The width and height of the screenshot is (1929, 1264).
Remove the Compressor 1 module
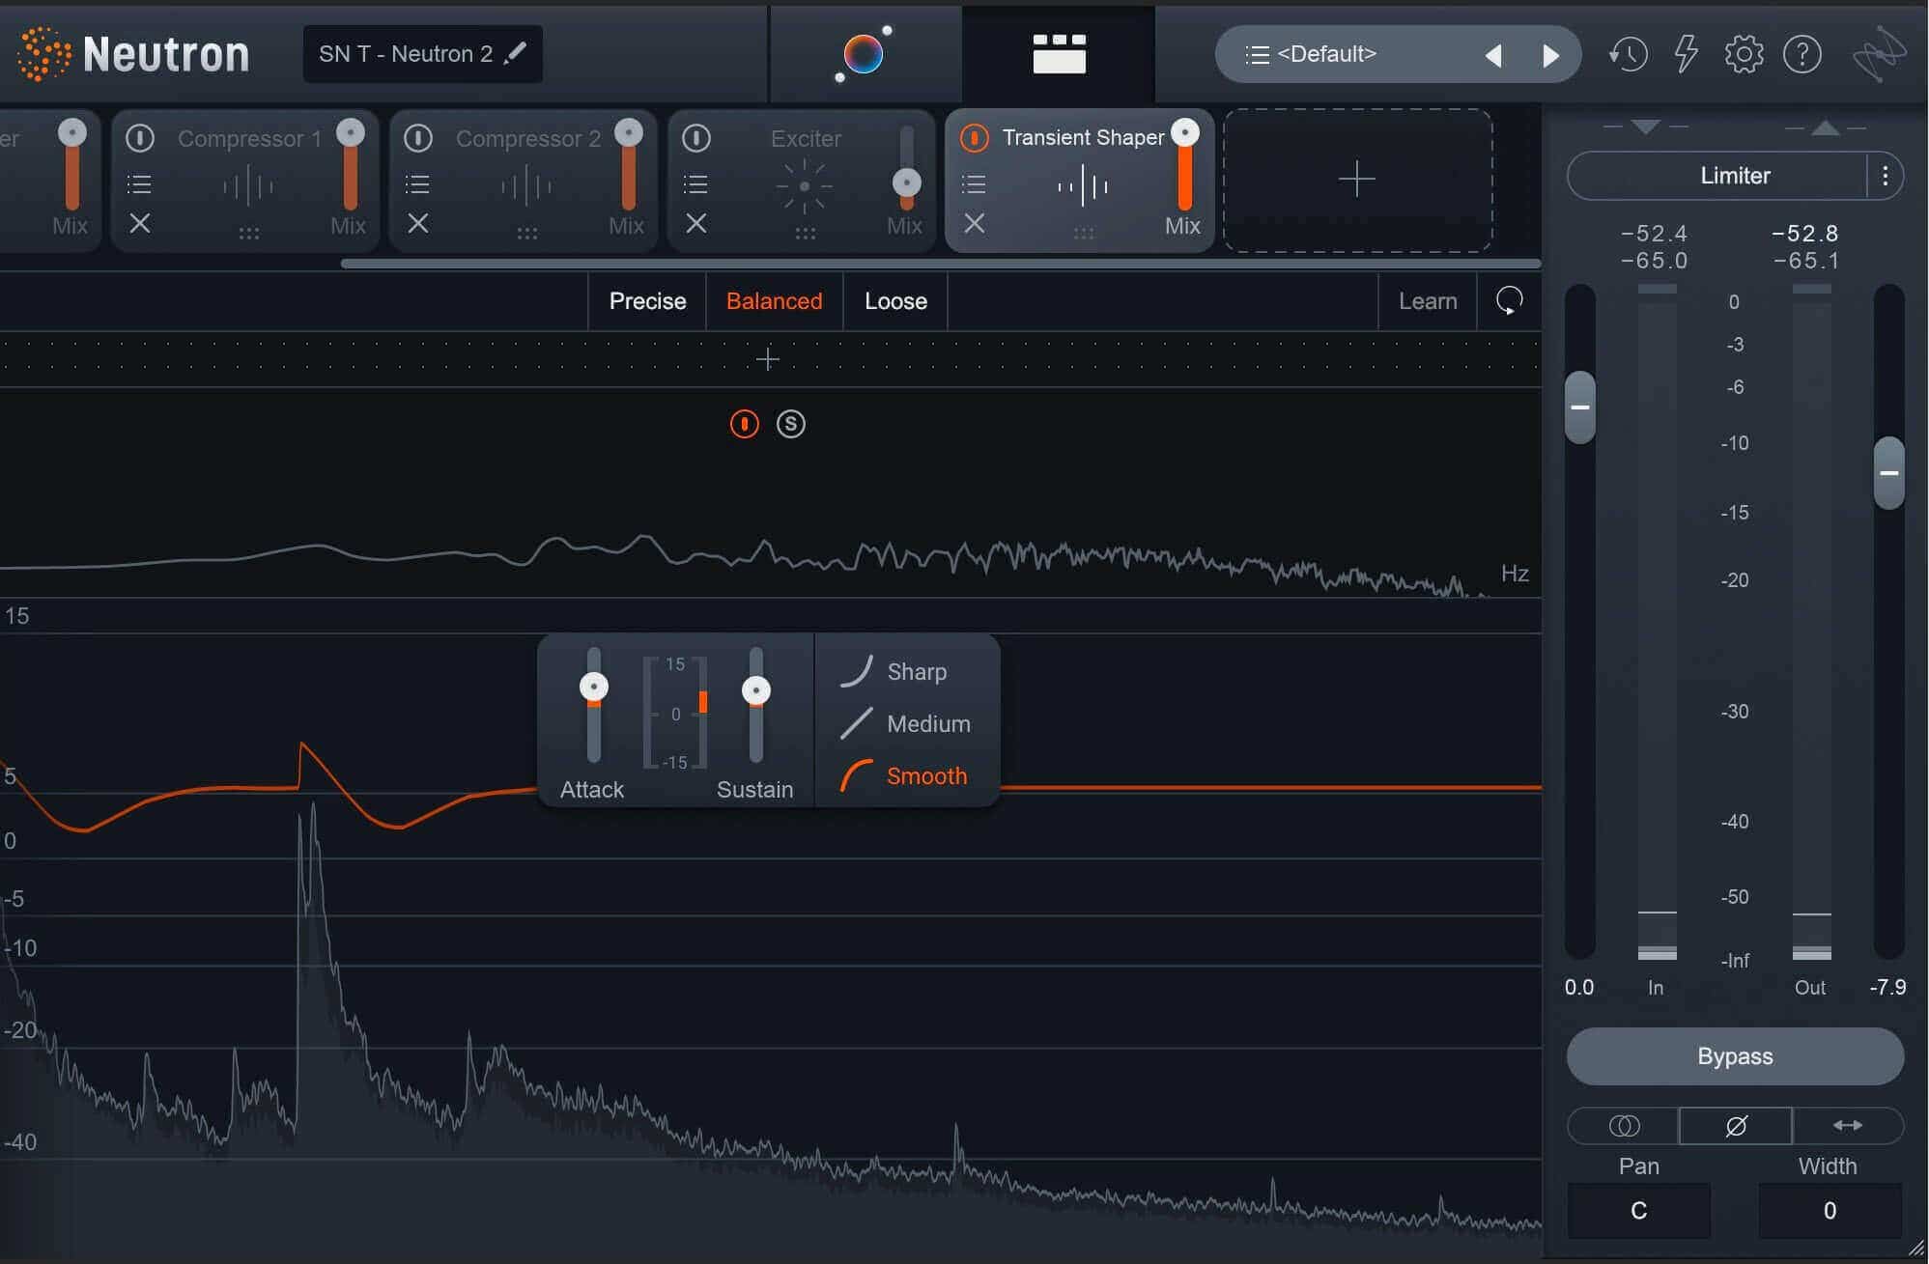coord(140,223)
